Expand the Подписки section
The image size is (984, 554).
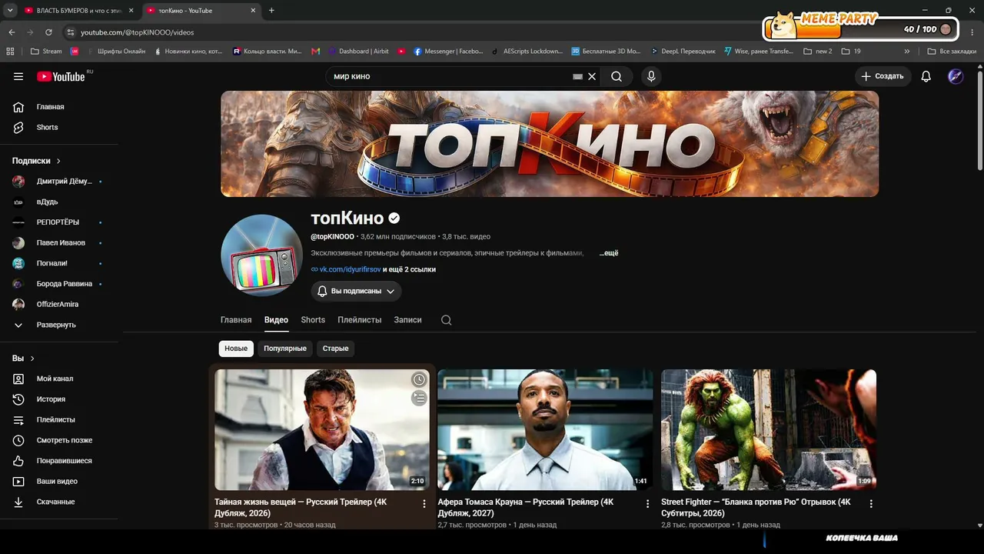tap(37, 161)
